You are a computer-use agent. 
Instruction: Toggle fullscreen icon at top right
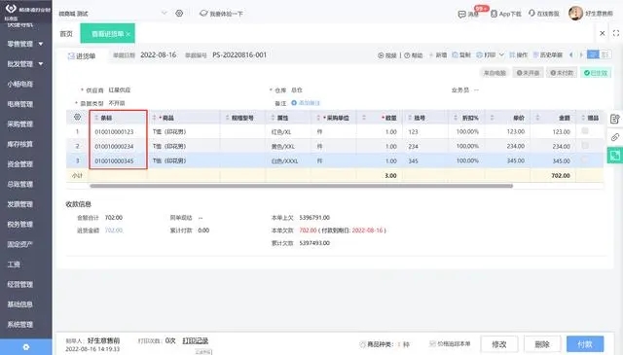616,33
